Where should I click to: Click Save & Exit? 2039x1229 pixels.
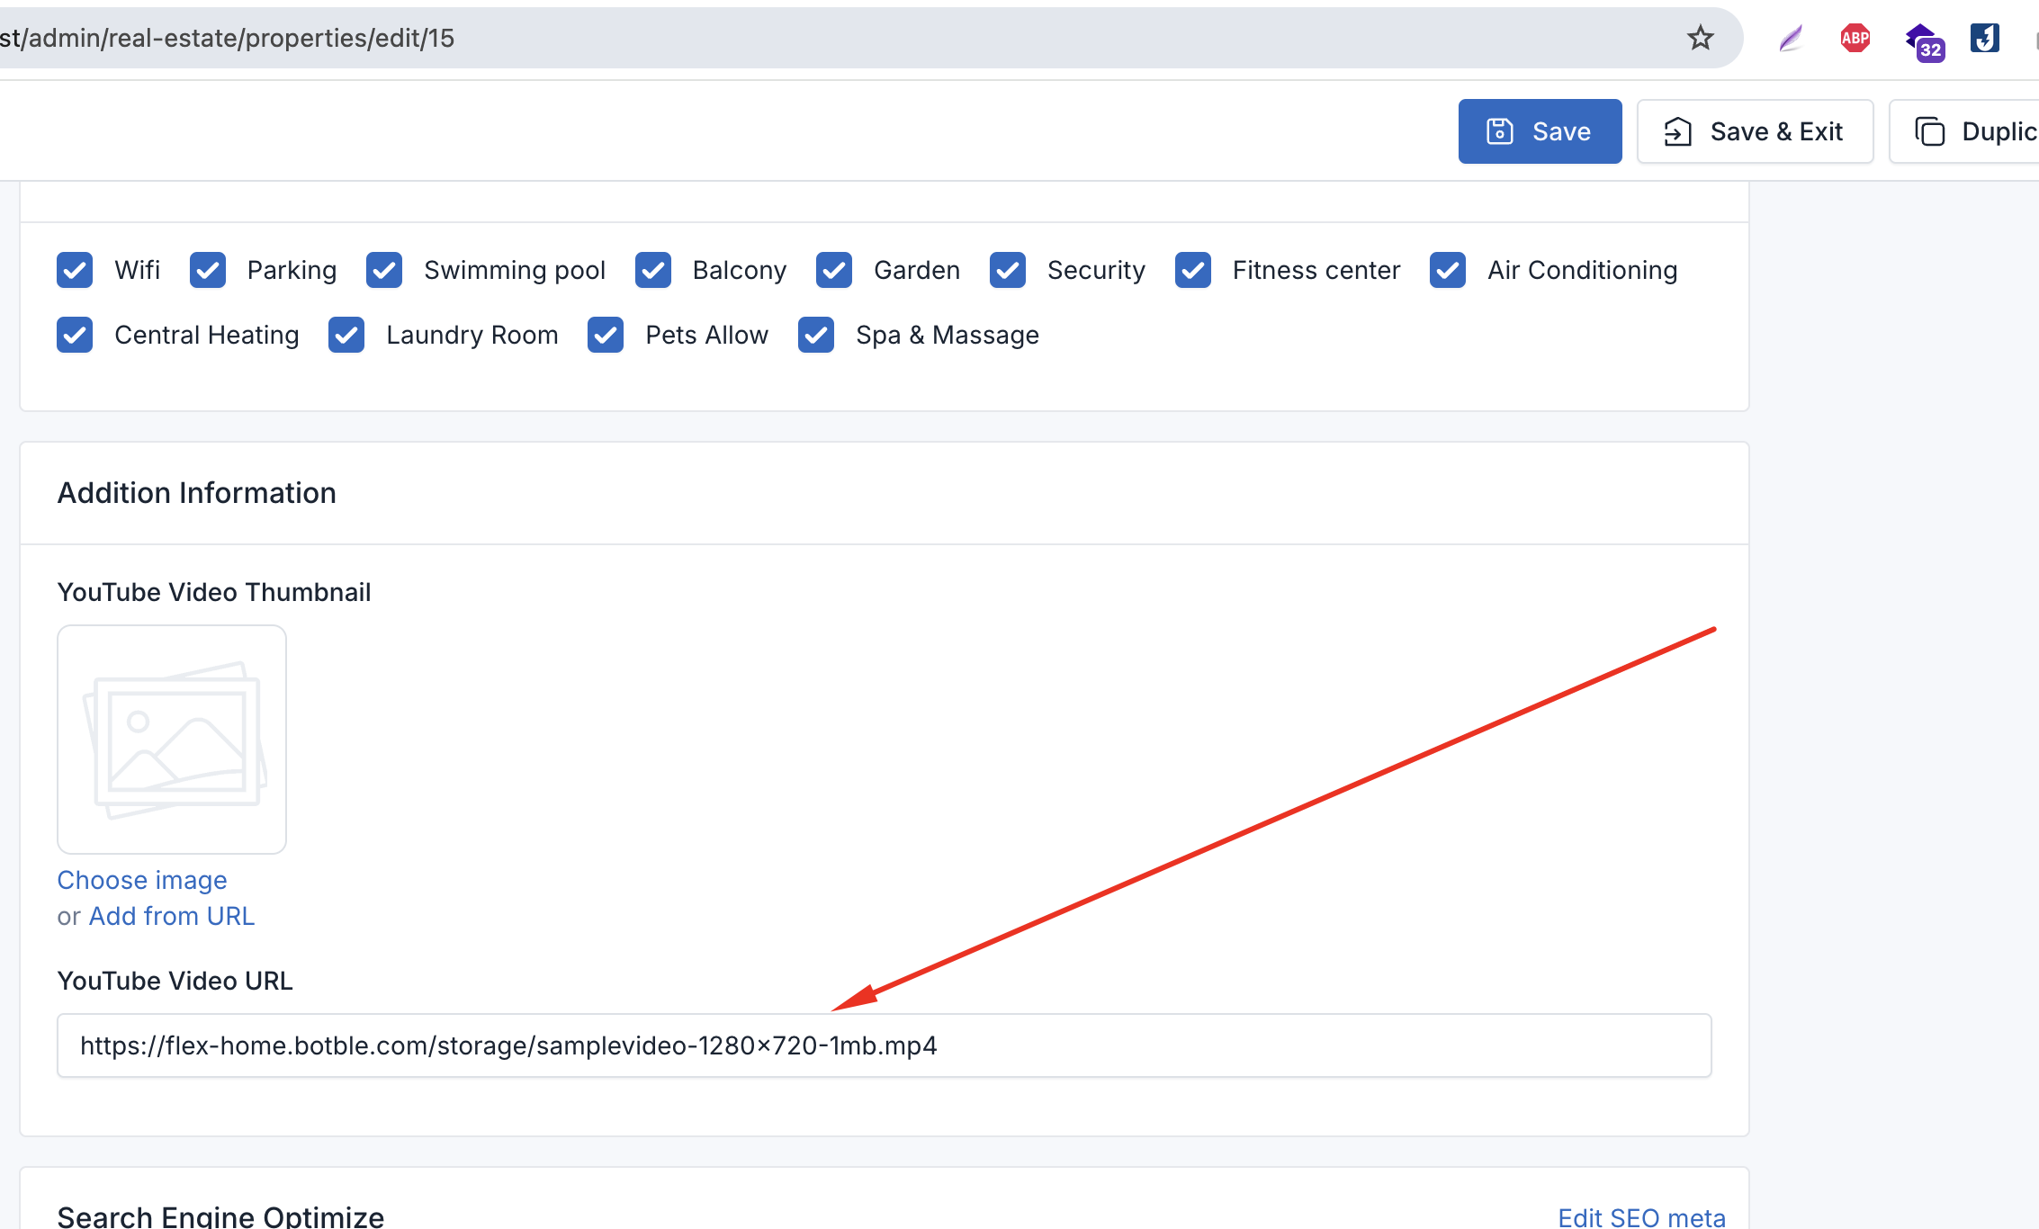point(1755,131)
